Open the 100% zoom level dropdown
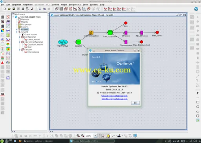 point(95,136)
